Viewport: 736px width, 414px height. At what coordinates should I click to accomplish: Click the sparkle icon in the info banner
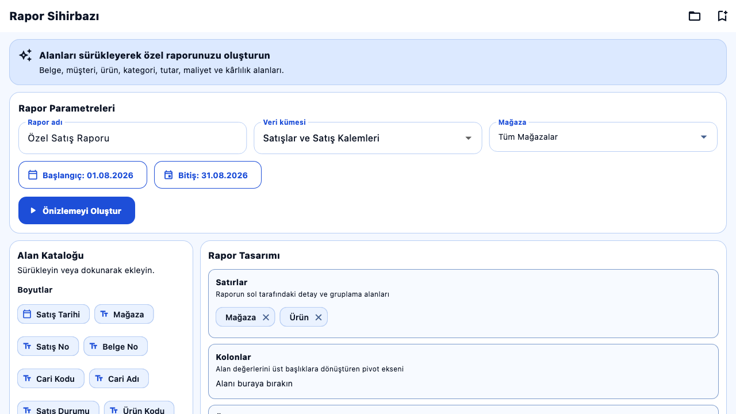pyautogui.click(x=25, y=55)
